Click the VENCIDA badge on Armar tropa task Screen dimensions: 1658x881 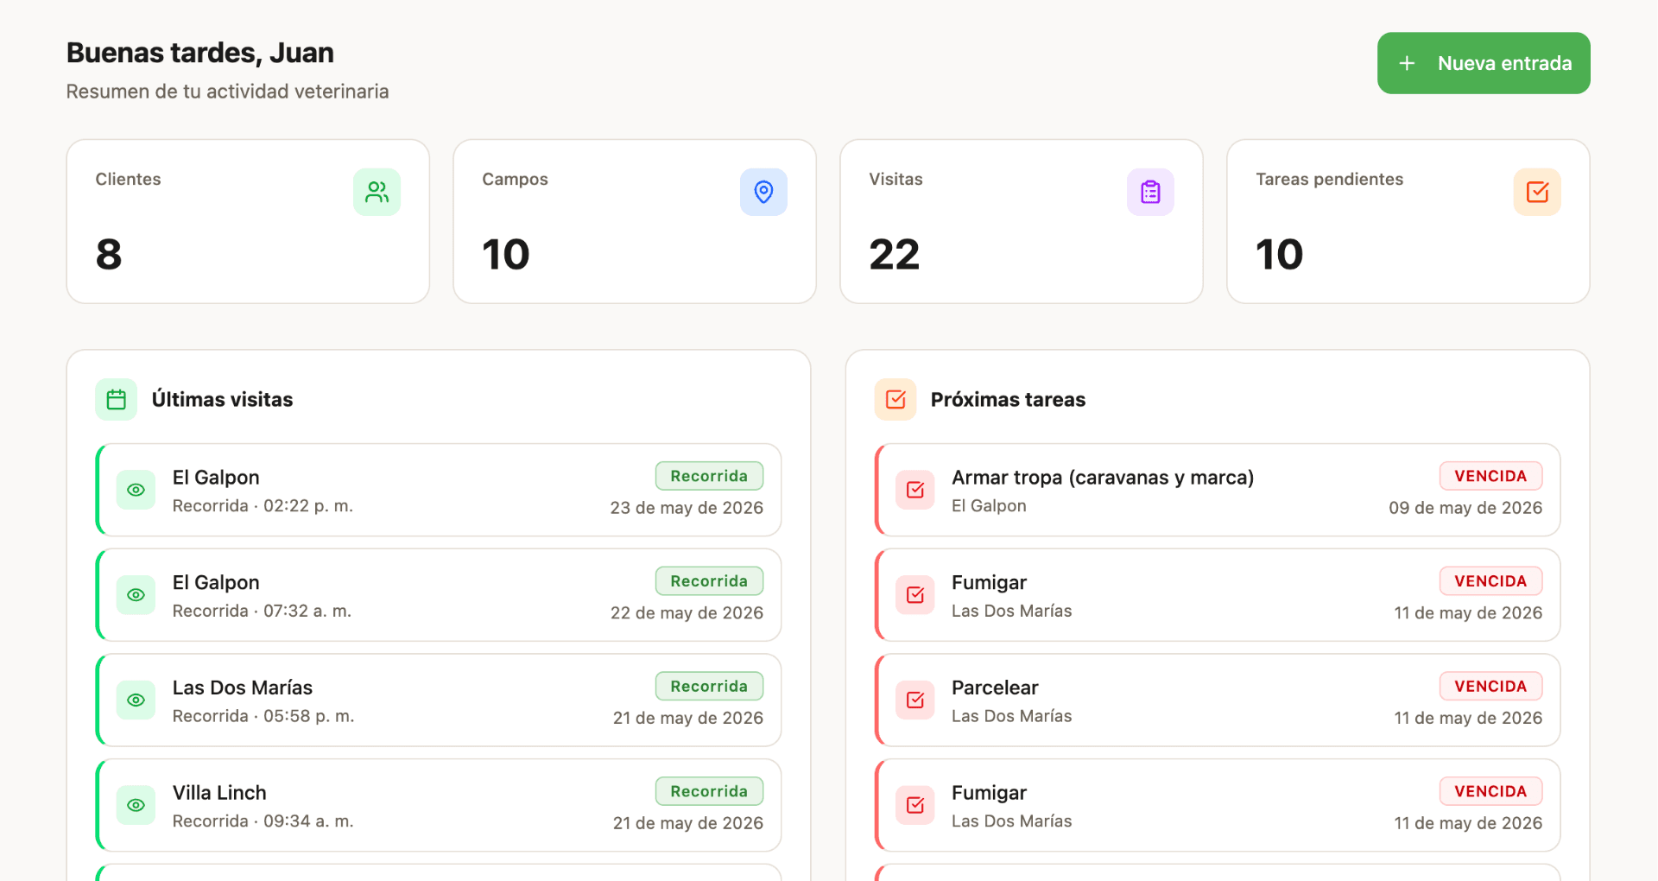[x=1490, y=476]
